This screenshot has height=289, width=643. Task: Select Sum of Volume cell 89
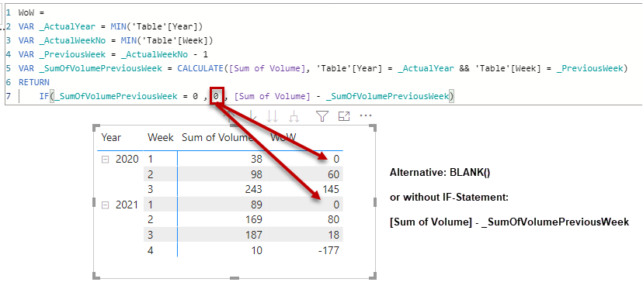pos(256,205)
